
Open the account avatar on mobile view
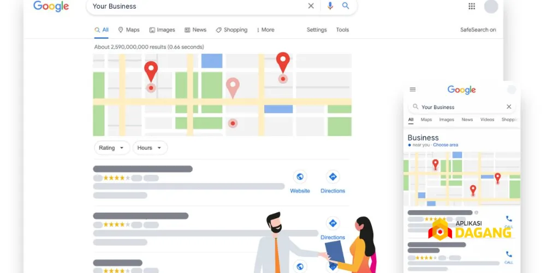click(512, 90)
